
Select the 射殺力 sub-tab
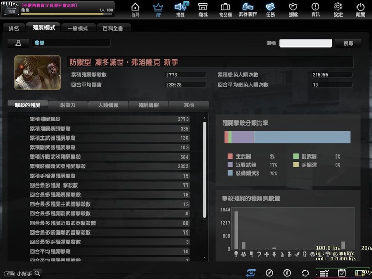68,105
